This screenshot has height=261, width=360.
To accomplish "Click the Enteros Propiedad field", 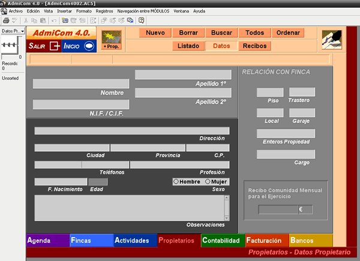I will pyautogui.click(x=286, y=133).
